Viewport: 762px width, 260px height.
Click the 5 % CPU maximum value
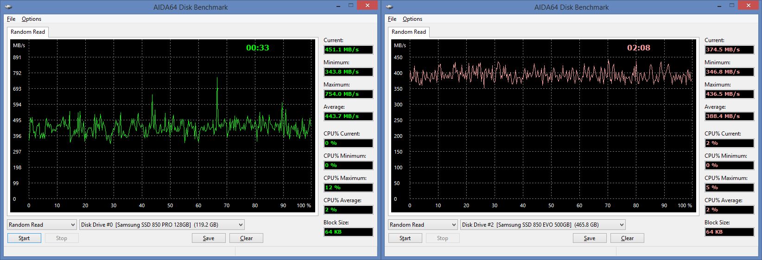pyautogui.click(x=730, y=187)
